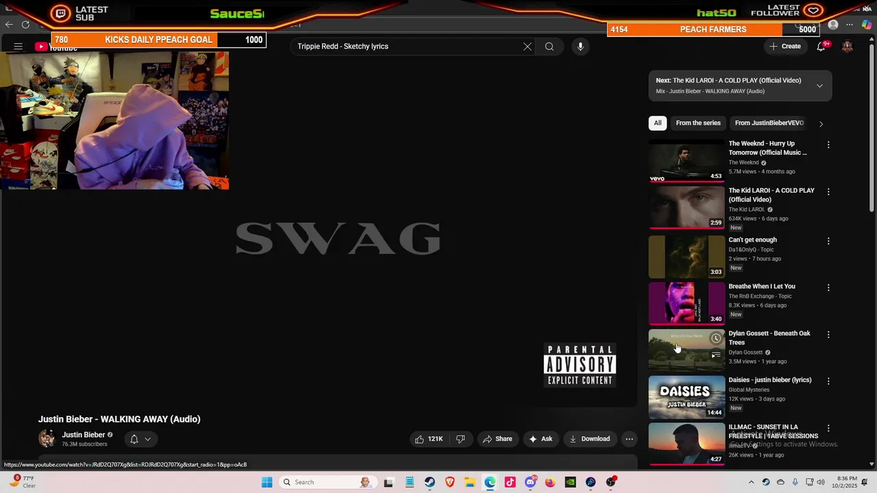Open options menu for Breathe When I Let You
This screenshot has height=493, width=877.
(x=828, y=288)
